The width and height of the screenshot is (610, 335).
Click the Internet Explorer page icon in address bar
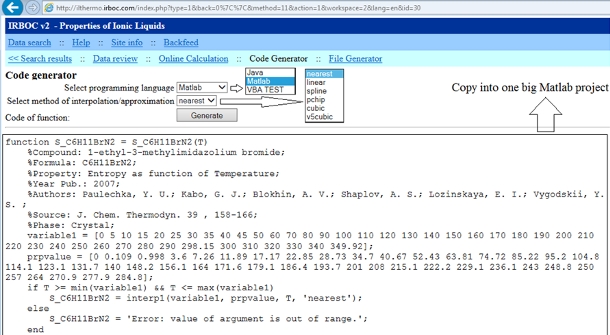[49, 8]
